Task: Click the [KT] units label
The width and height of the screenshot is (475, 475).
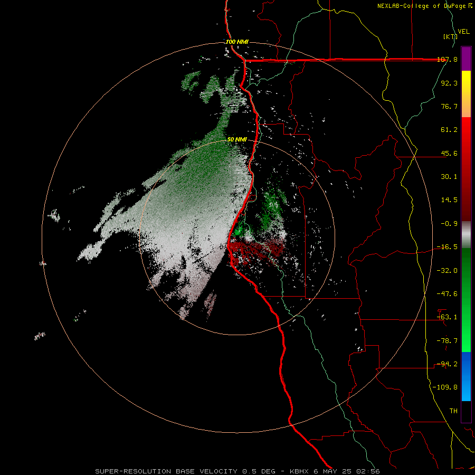Action: [450, 36]
